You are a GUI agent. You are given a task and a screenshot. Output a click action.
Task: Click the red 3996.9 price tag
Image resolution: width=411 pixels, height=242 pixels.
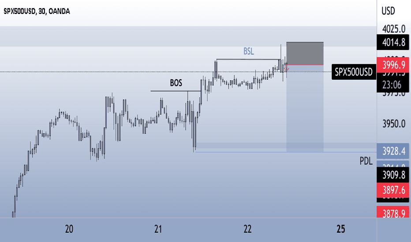click(392, 65)
